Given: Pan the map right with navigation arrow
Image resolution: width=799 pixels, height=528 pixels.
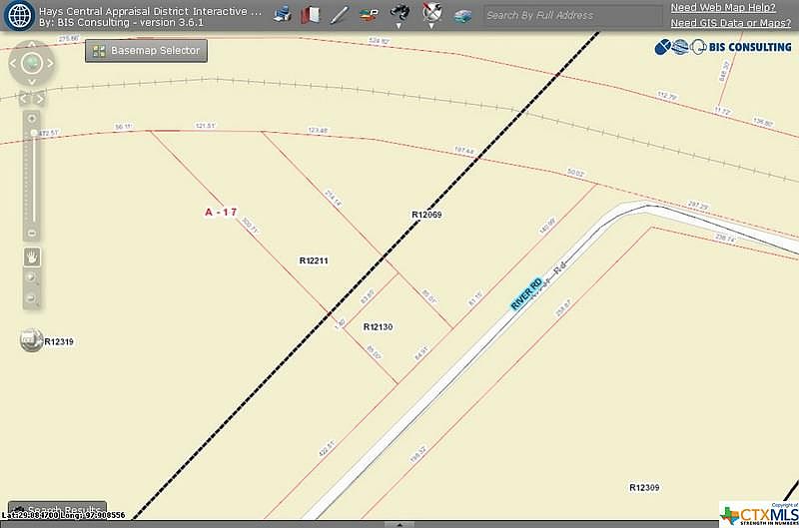Looking at the screenshot, I should [50, 64].
